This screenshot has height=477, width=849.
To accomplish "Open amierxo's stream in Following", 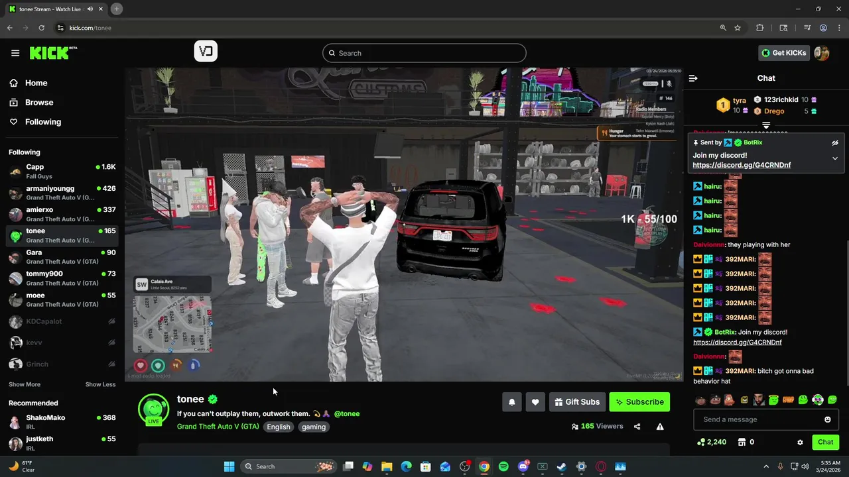I will tap(62, 214).
